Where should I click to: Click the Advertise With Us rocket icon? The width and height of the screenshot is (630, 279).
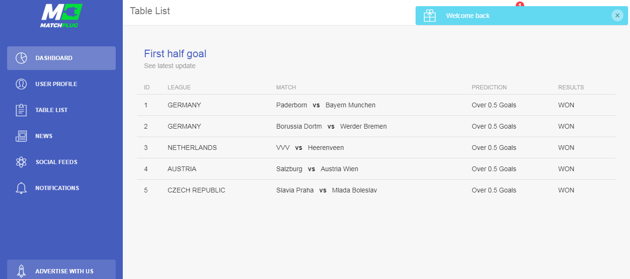pos(21,271)
